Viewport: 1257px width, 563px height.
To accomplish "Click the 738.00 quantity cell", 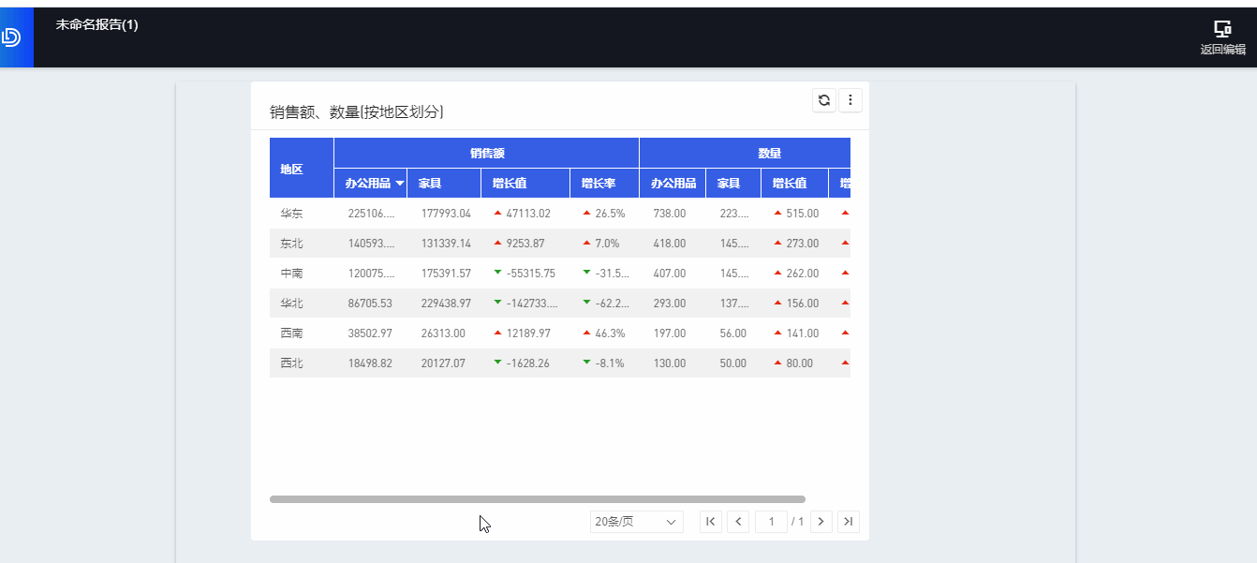I will (x=673, y=214).
